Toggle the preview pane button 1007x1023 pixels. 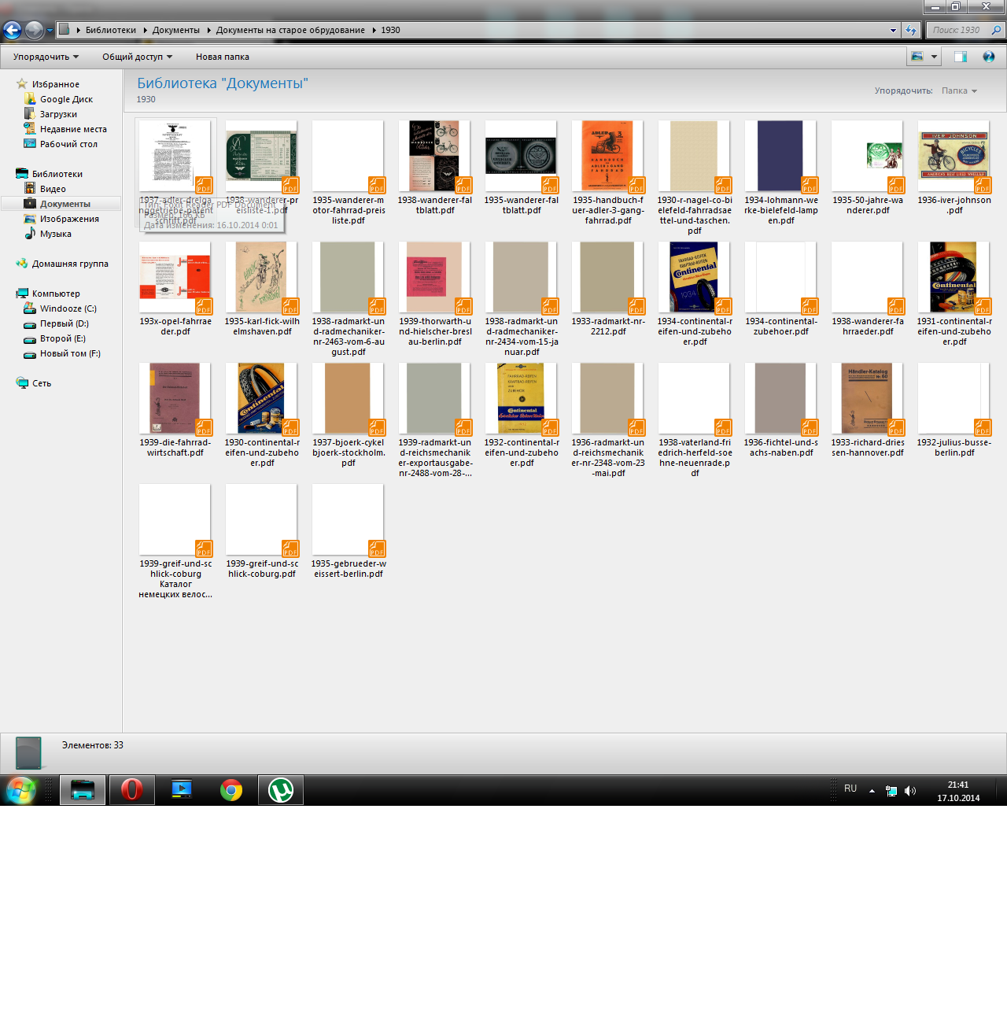(x=961, y=57)
